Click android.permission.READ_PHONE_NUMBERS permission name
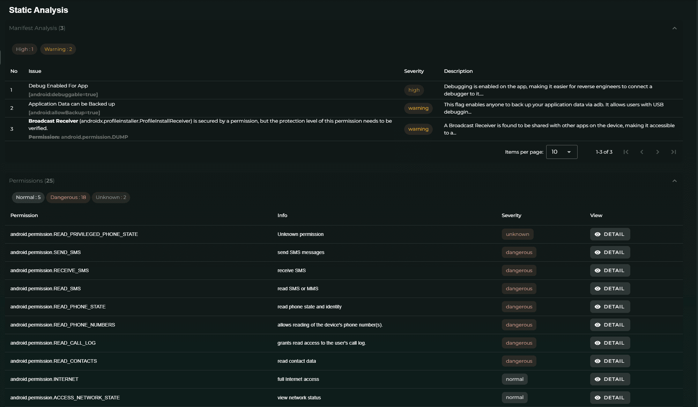 click(x=63, y=325)
